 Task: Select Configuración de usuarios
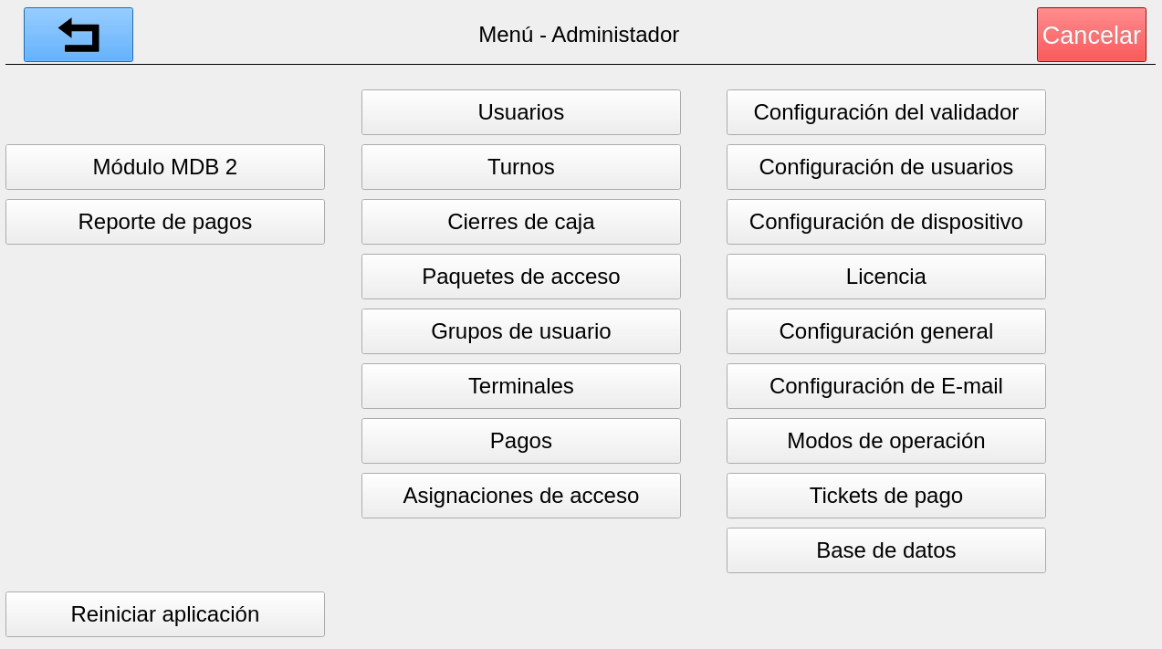click(x=885, y=167)
